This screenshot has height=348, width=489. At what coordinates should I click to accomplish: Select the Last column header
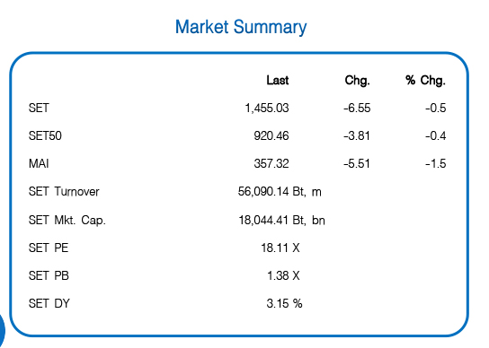pos(277,81)
